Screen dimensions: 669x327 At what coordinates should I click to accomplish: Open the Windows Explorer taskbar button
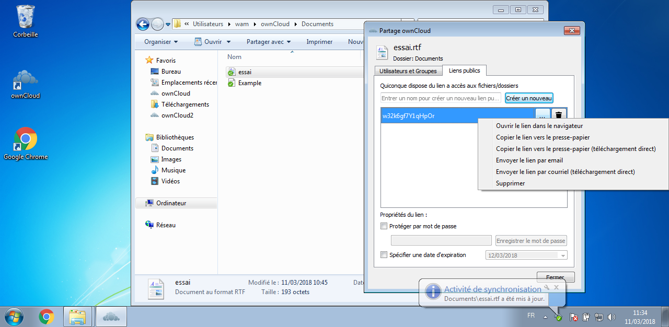(x=78, y=317)
